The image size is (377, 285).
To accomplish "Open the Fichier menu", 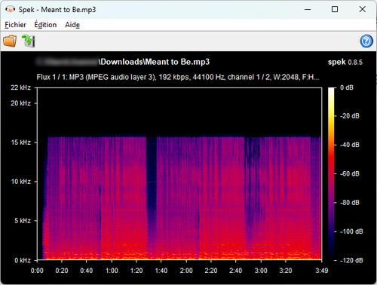I will point(15,25).
